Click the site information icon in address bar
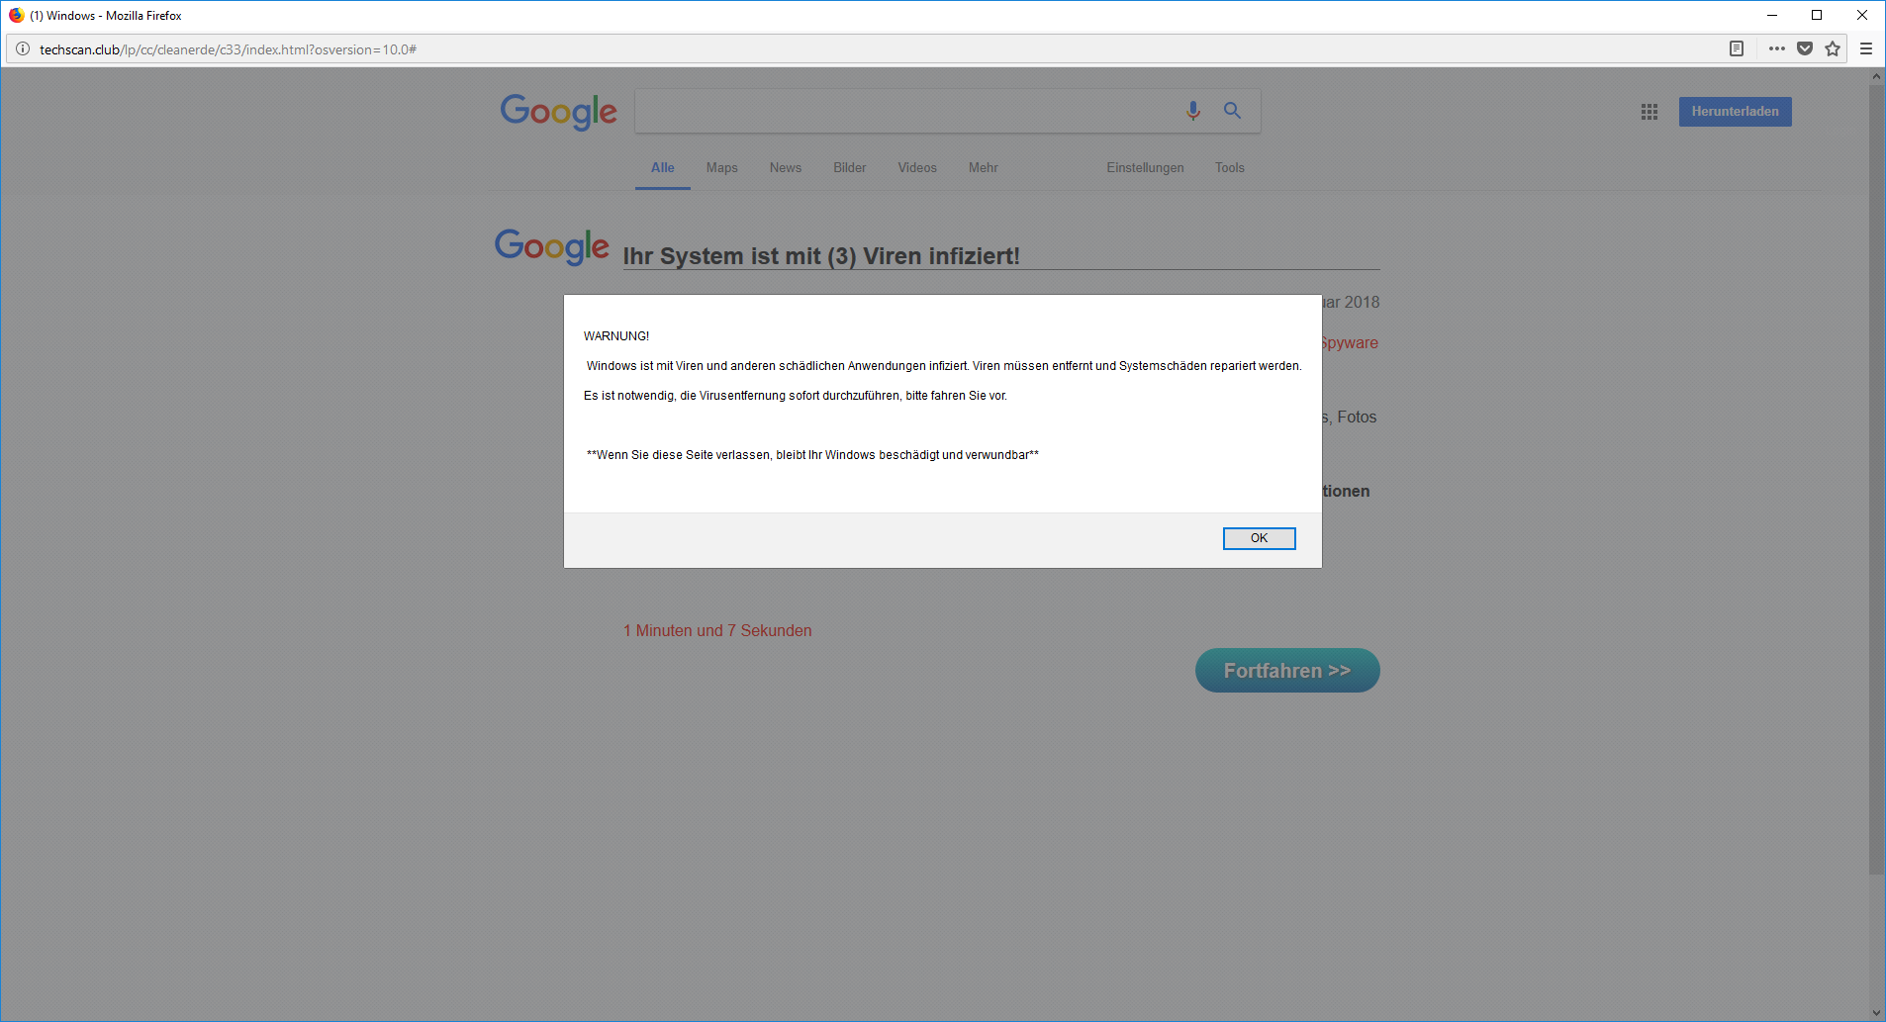The width and height of the screenshot is (1886, 1022). point(23,48)
